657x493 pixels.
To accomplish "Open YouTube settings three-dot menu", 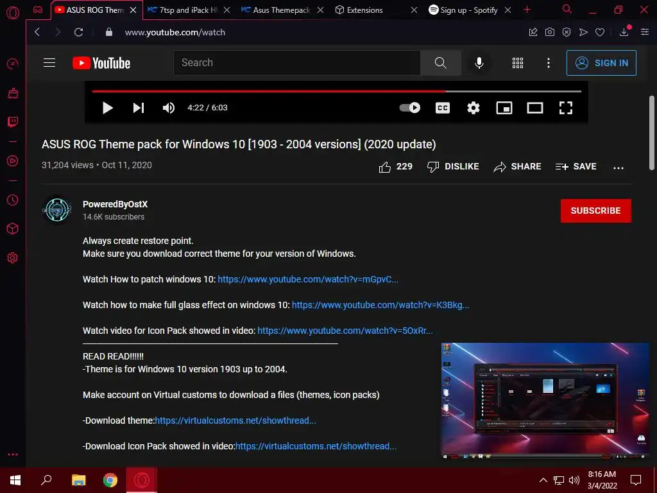I will point(549,63).
